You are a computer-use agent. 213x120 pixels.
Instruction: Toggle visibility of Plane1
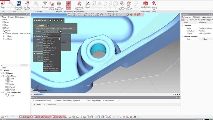point(6,87)
